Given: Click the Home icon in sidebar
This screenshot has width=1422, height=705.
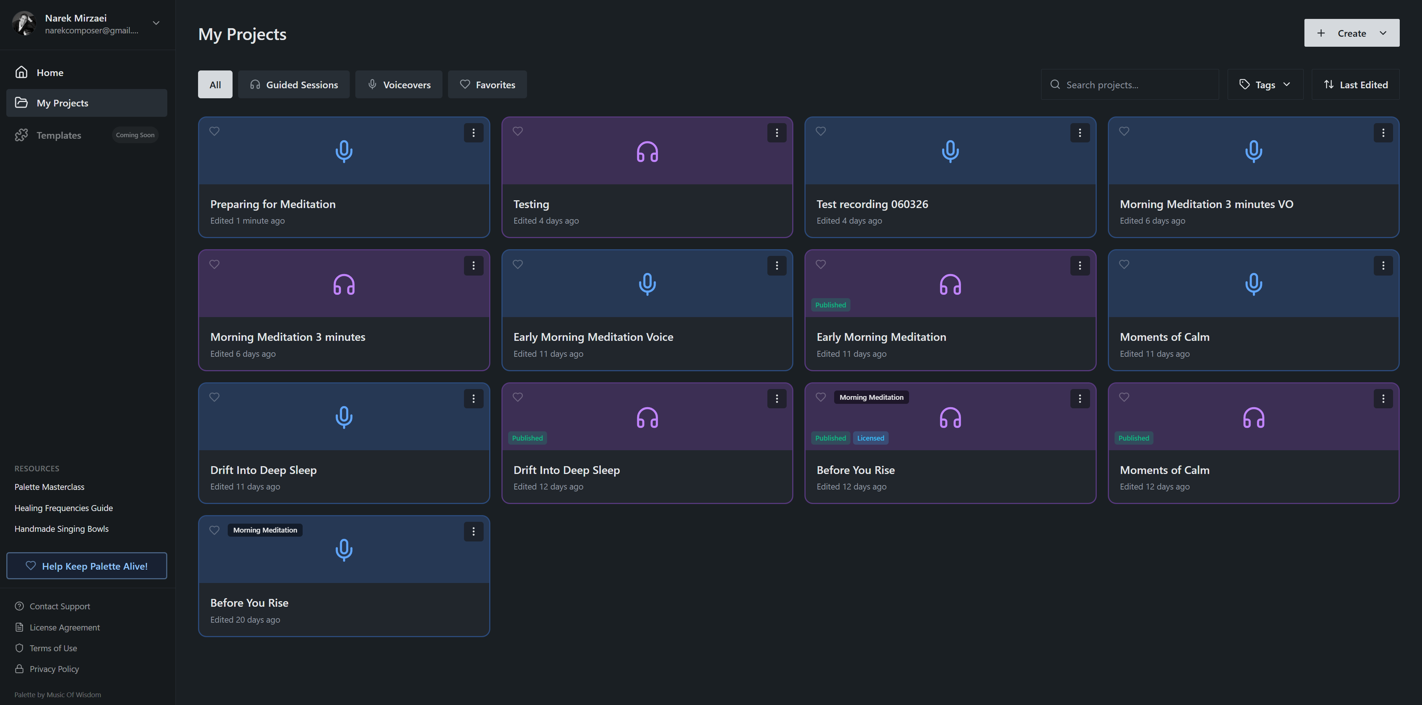Looking at the screenshot, I should click(21, 72).
